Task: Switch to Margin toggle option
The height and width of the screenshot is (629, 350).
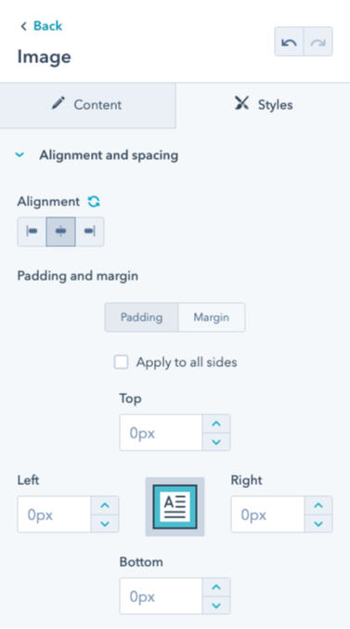Action: click(x=212, y=318)
